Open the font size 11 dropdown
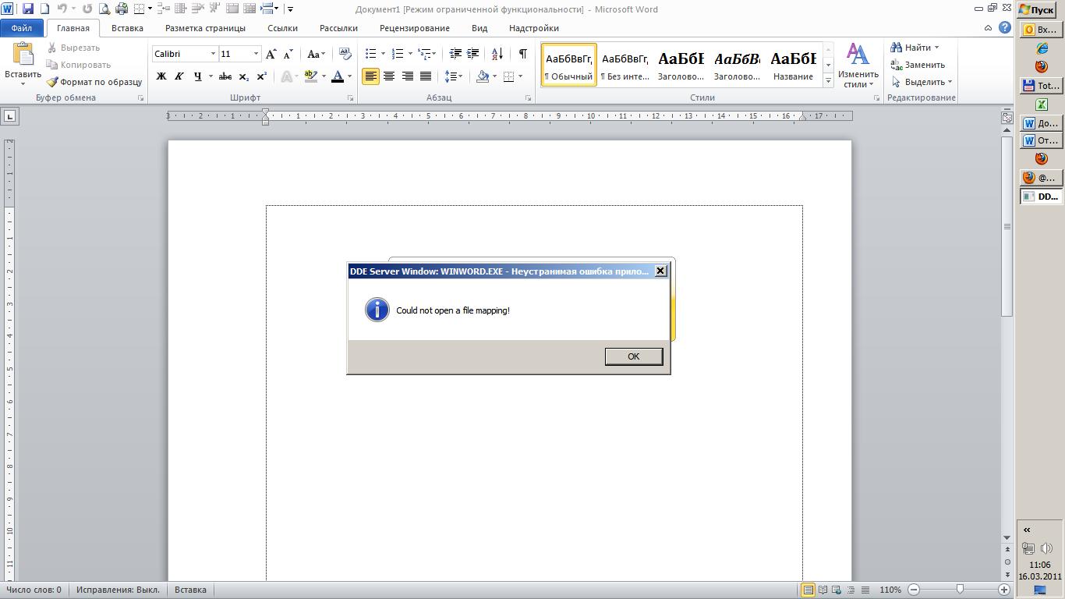 pyautogui.click(x=255, y=54)
